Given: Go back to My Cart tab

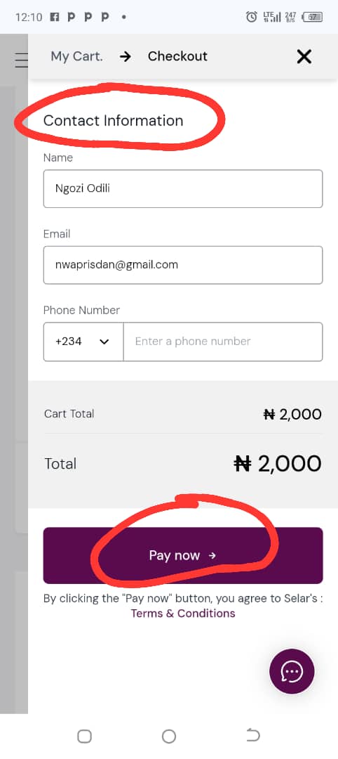Looking at the screenshot, I should pos(76,56).
